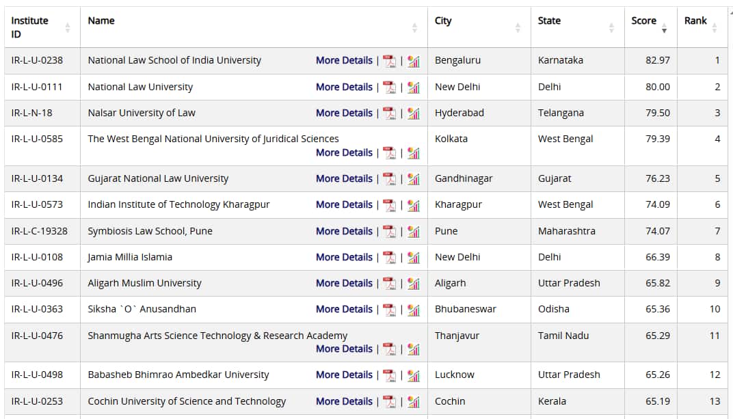Open PDF icon for Indian Institute of Technology Kharagpur

[x=389, y=205]
